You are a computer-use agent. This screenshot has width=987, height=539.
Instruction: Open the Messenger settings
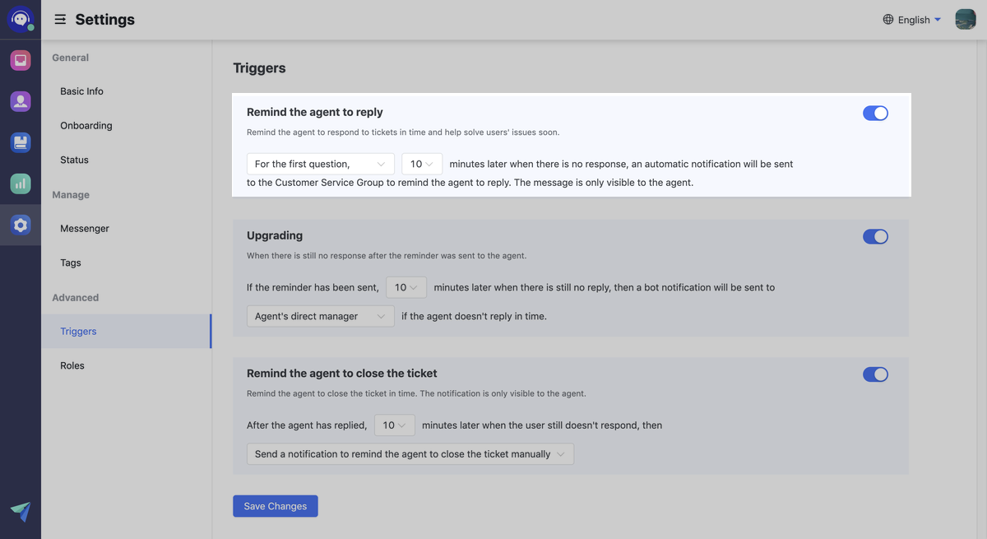(x=85, y=228)
